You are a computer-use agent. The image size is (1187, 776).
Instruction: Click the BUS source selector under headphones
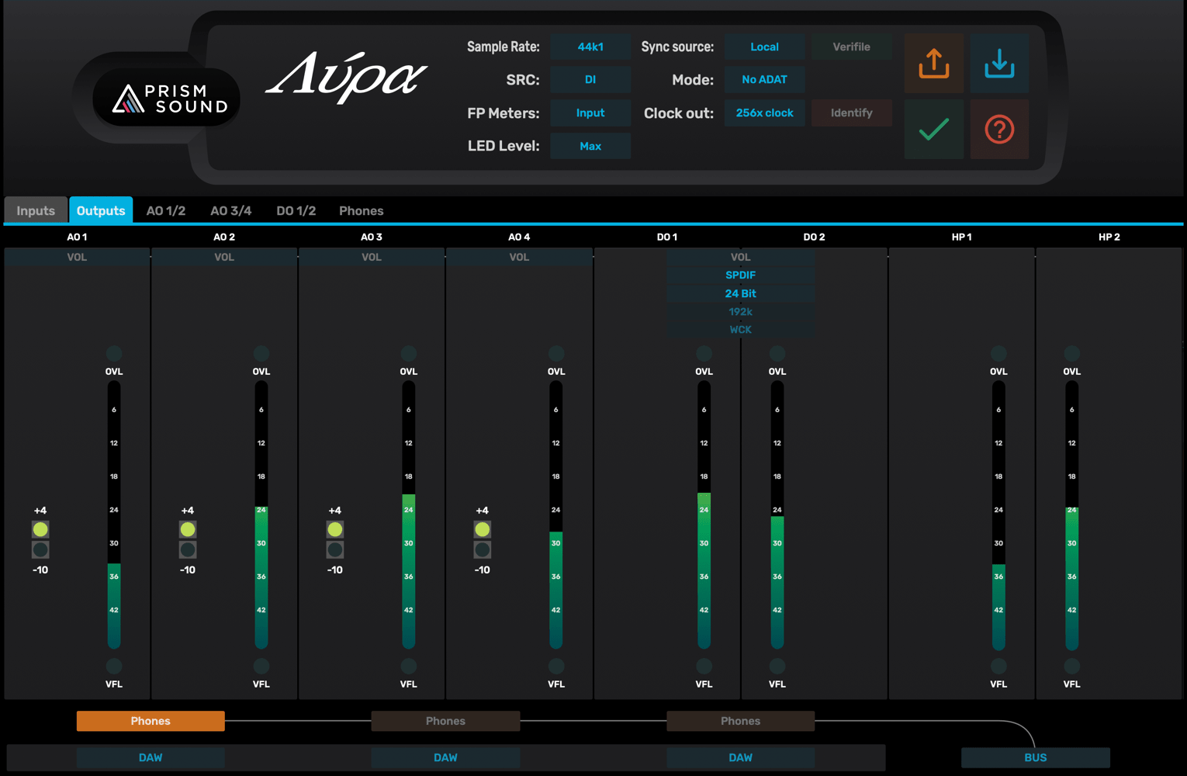click(1035, 757)
